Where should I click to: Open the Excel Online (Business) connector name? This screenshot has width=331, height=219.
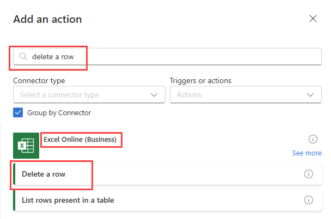80,140
